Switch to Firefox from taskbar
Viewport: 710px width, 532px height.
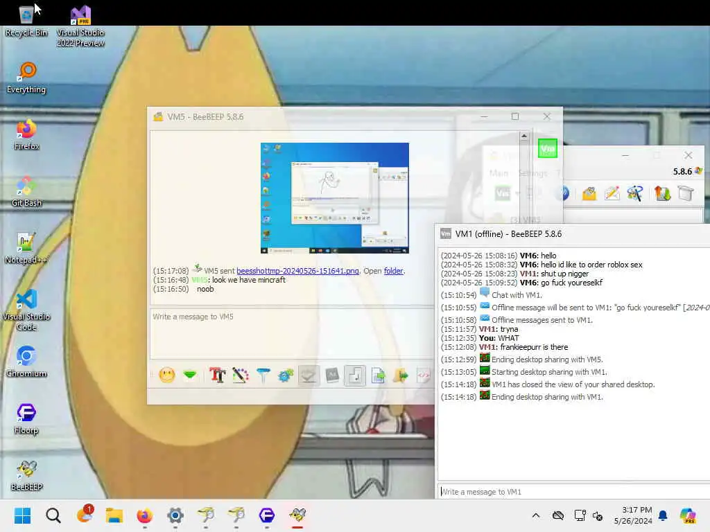144,515
